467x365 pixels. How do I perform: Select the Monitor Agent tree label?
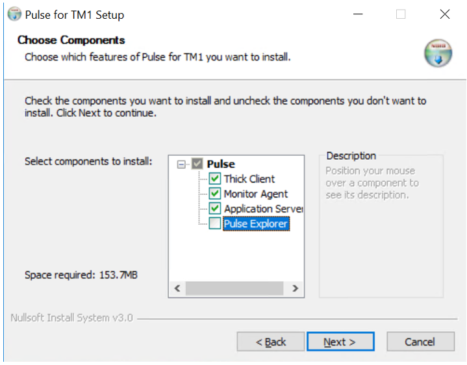(256, 194)
